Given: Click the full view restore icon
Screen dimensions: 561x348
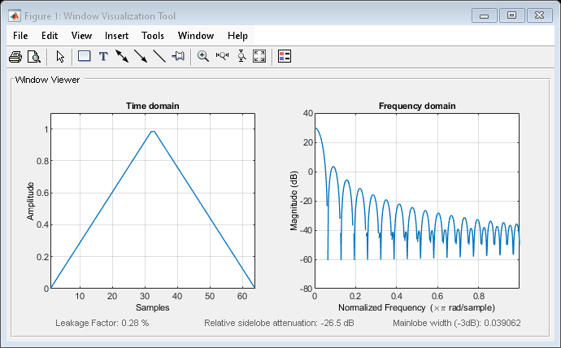Looking at the screenshot, I should click(259, 57).
